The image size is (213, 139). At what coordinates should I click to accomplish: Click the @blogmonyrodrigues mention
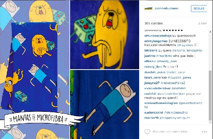pos(175,118)
